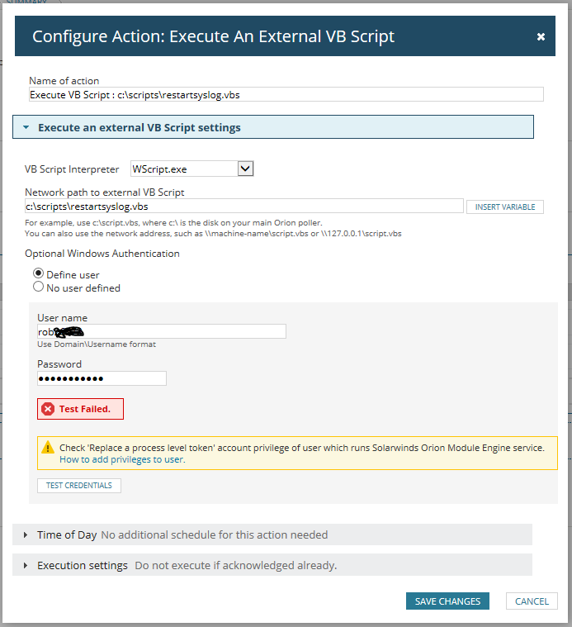Focus the Network path script field
Viewport: 572px width, 627px height.
[243, 207]
